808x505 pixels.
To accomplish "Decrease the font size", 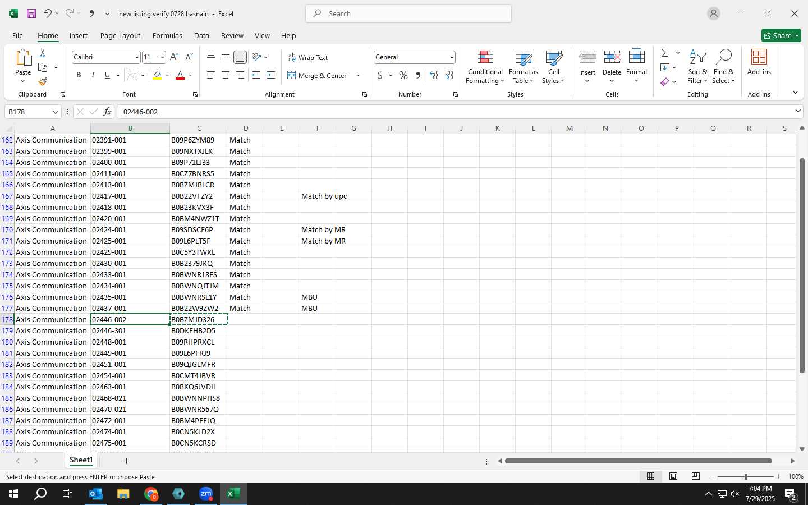I will point(189,57).
